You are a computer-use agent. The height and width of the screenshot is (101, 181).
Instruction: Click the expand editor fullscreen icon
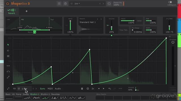pos(8,89)
